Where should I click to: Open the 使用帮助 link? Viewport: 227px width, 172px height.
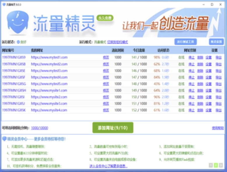pyautogui.click(x=218, y=128)
